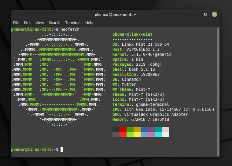Image resolution: width=232 pixels, height=166 pixels.
Task: Open the Search menu
Action: pyautogui.click(x=54, y=23)
